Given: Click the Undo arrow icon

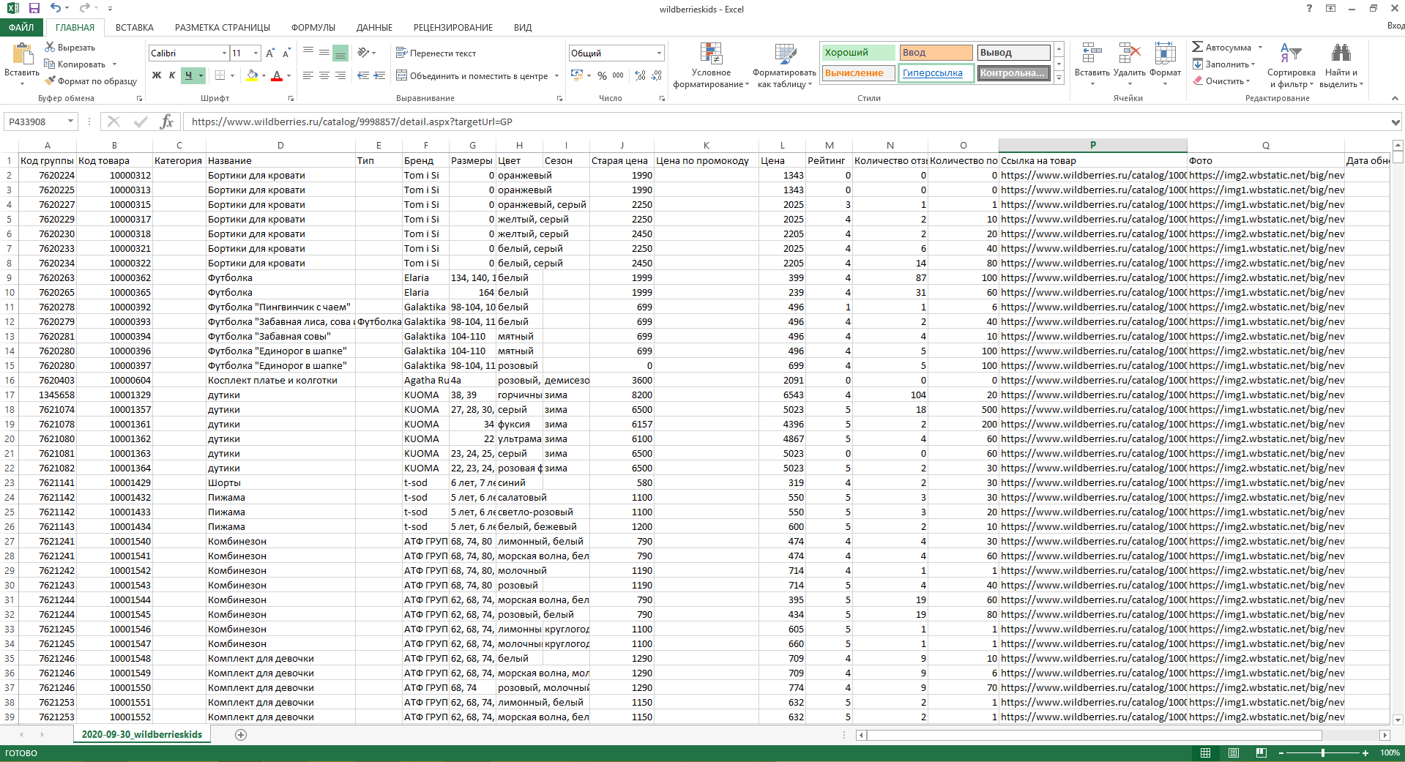Looking at the screenshot, I should coord(56,8).
